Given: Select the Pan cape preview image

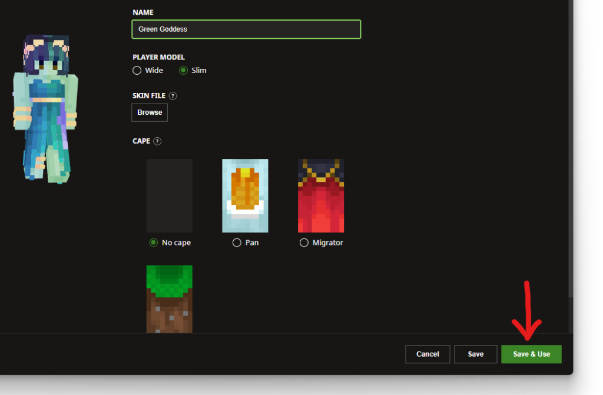Looking at the screenshot, I should click(245, 195).
